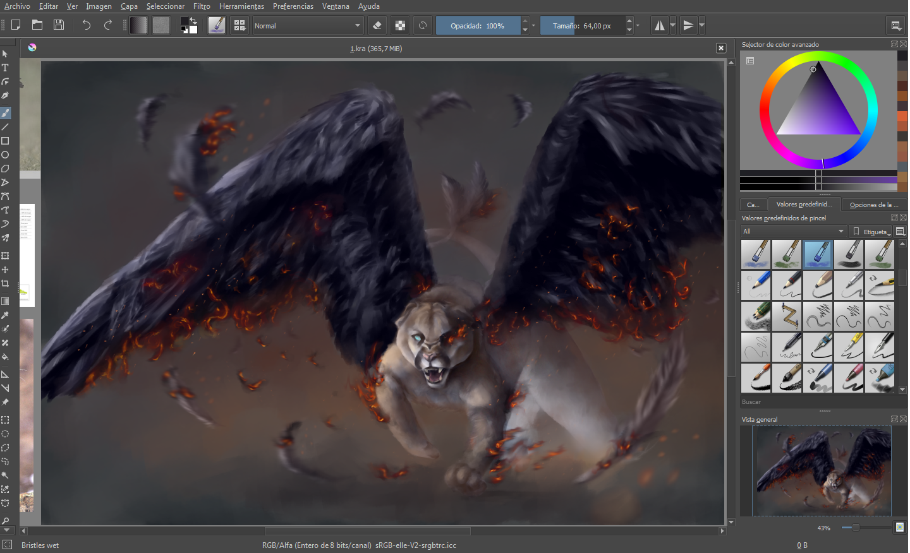Image resolution: width=910 pixels, height=553 pixels.
Task: Open the Etiqueta tag dropdown
Action: point(871,232)
